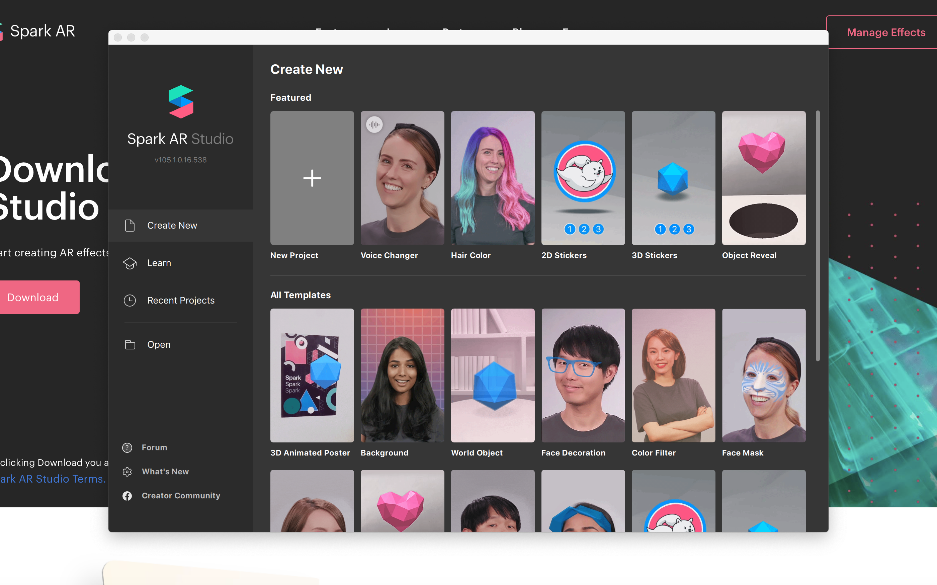
Task: Click the What's New sidebar item
Action: tap(165, 471)
